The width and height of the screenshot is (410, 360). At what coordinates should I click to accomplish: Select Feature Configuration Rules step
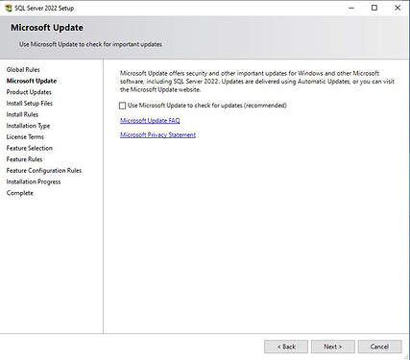pos(44,171)
